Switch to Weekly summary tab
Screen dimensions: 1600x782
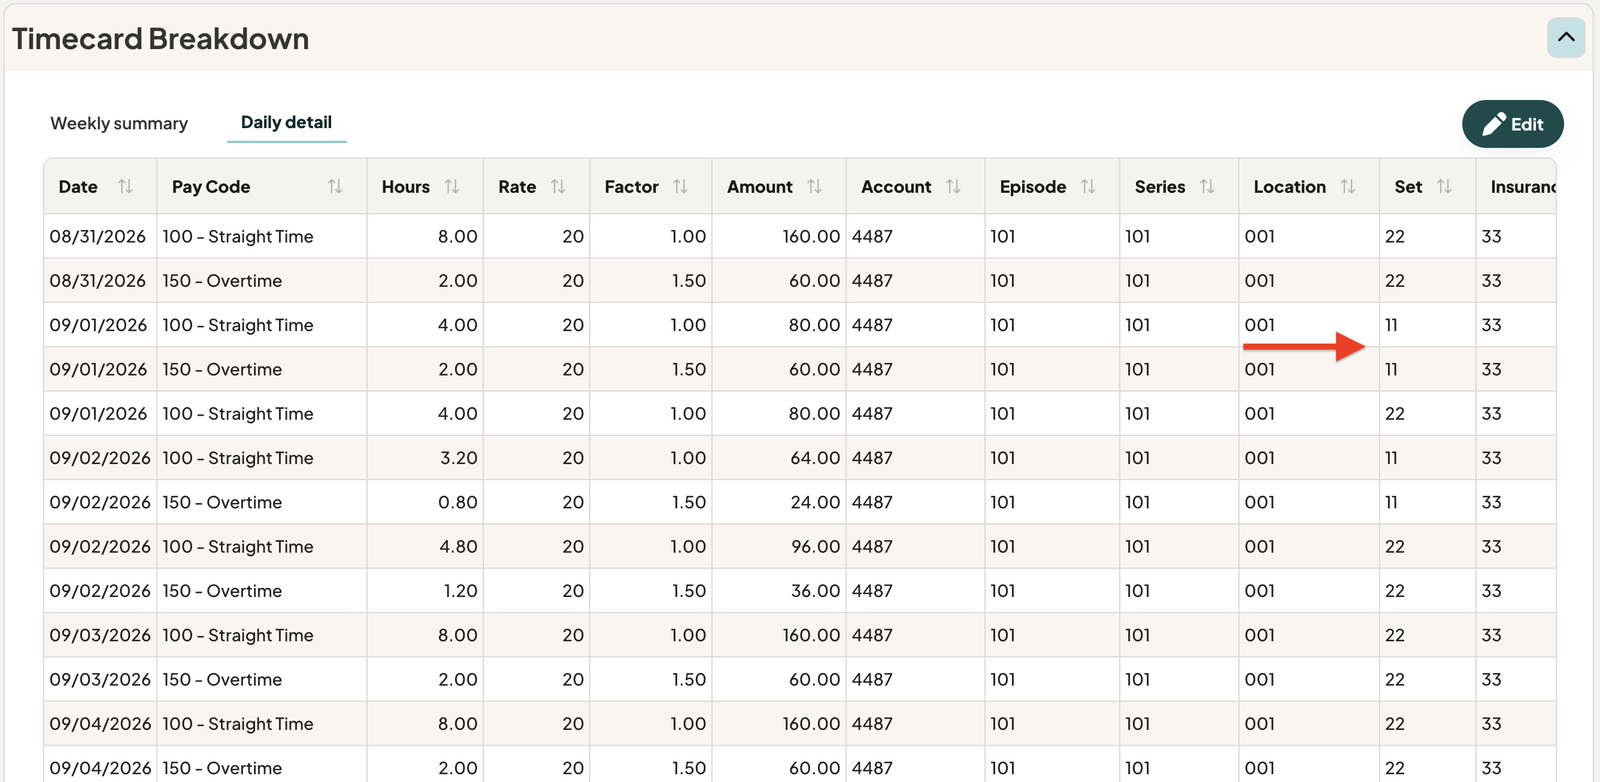tap(119, 123)
